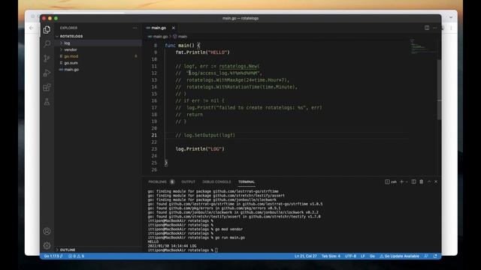Open Explorer more actions ellipsis
This screenshot has height=270, width=481.
[x=135, y=28]
